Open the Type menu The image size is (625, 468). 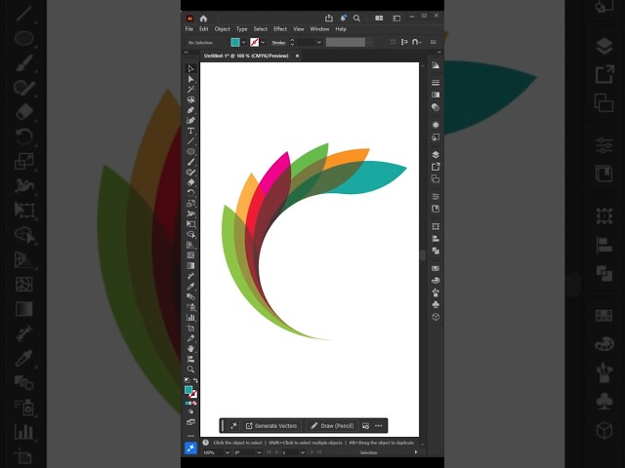click(x=241, y=29)
